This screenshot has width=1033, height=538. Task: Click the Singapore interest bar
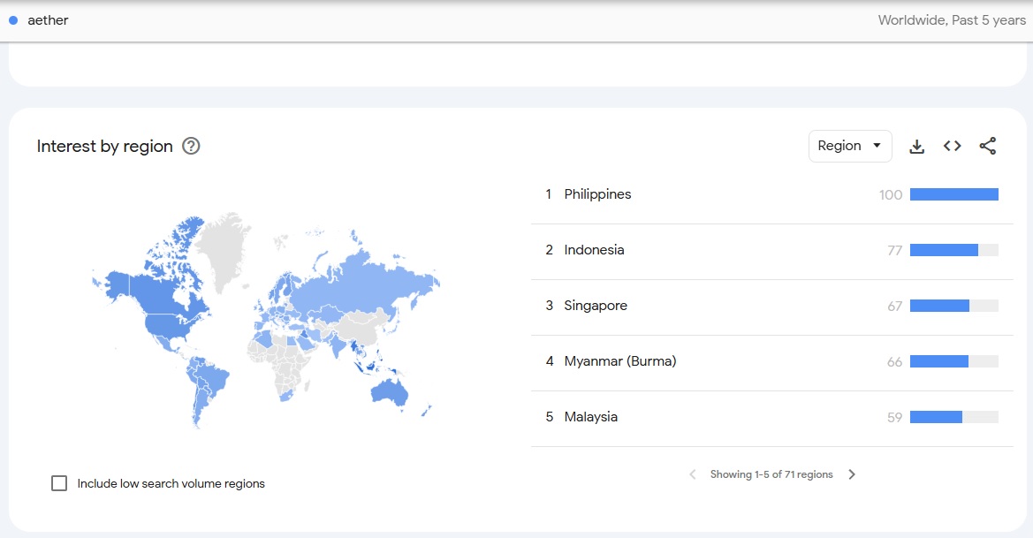point(954,306)
